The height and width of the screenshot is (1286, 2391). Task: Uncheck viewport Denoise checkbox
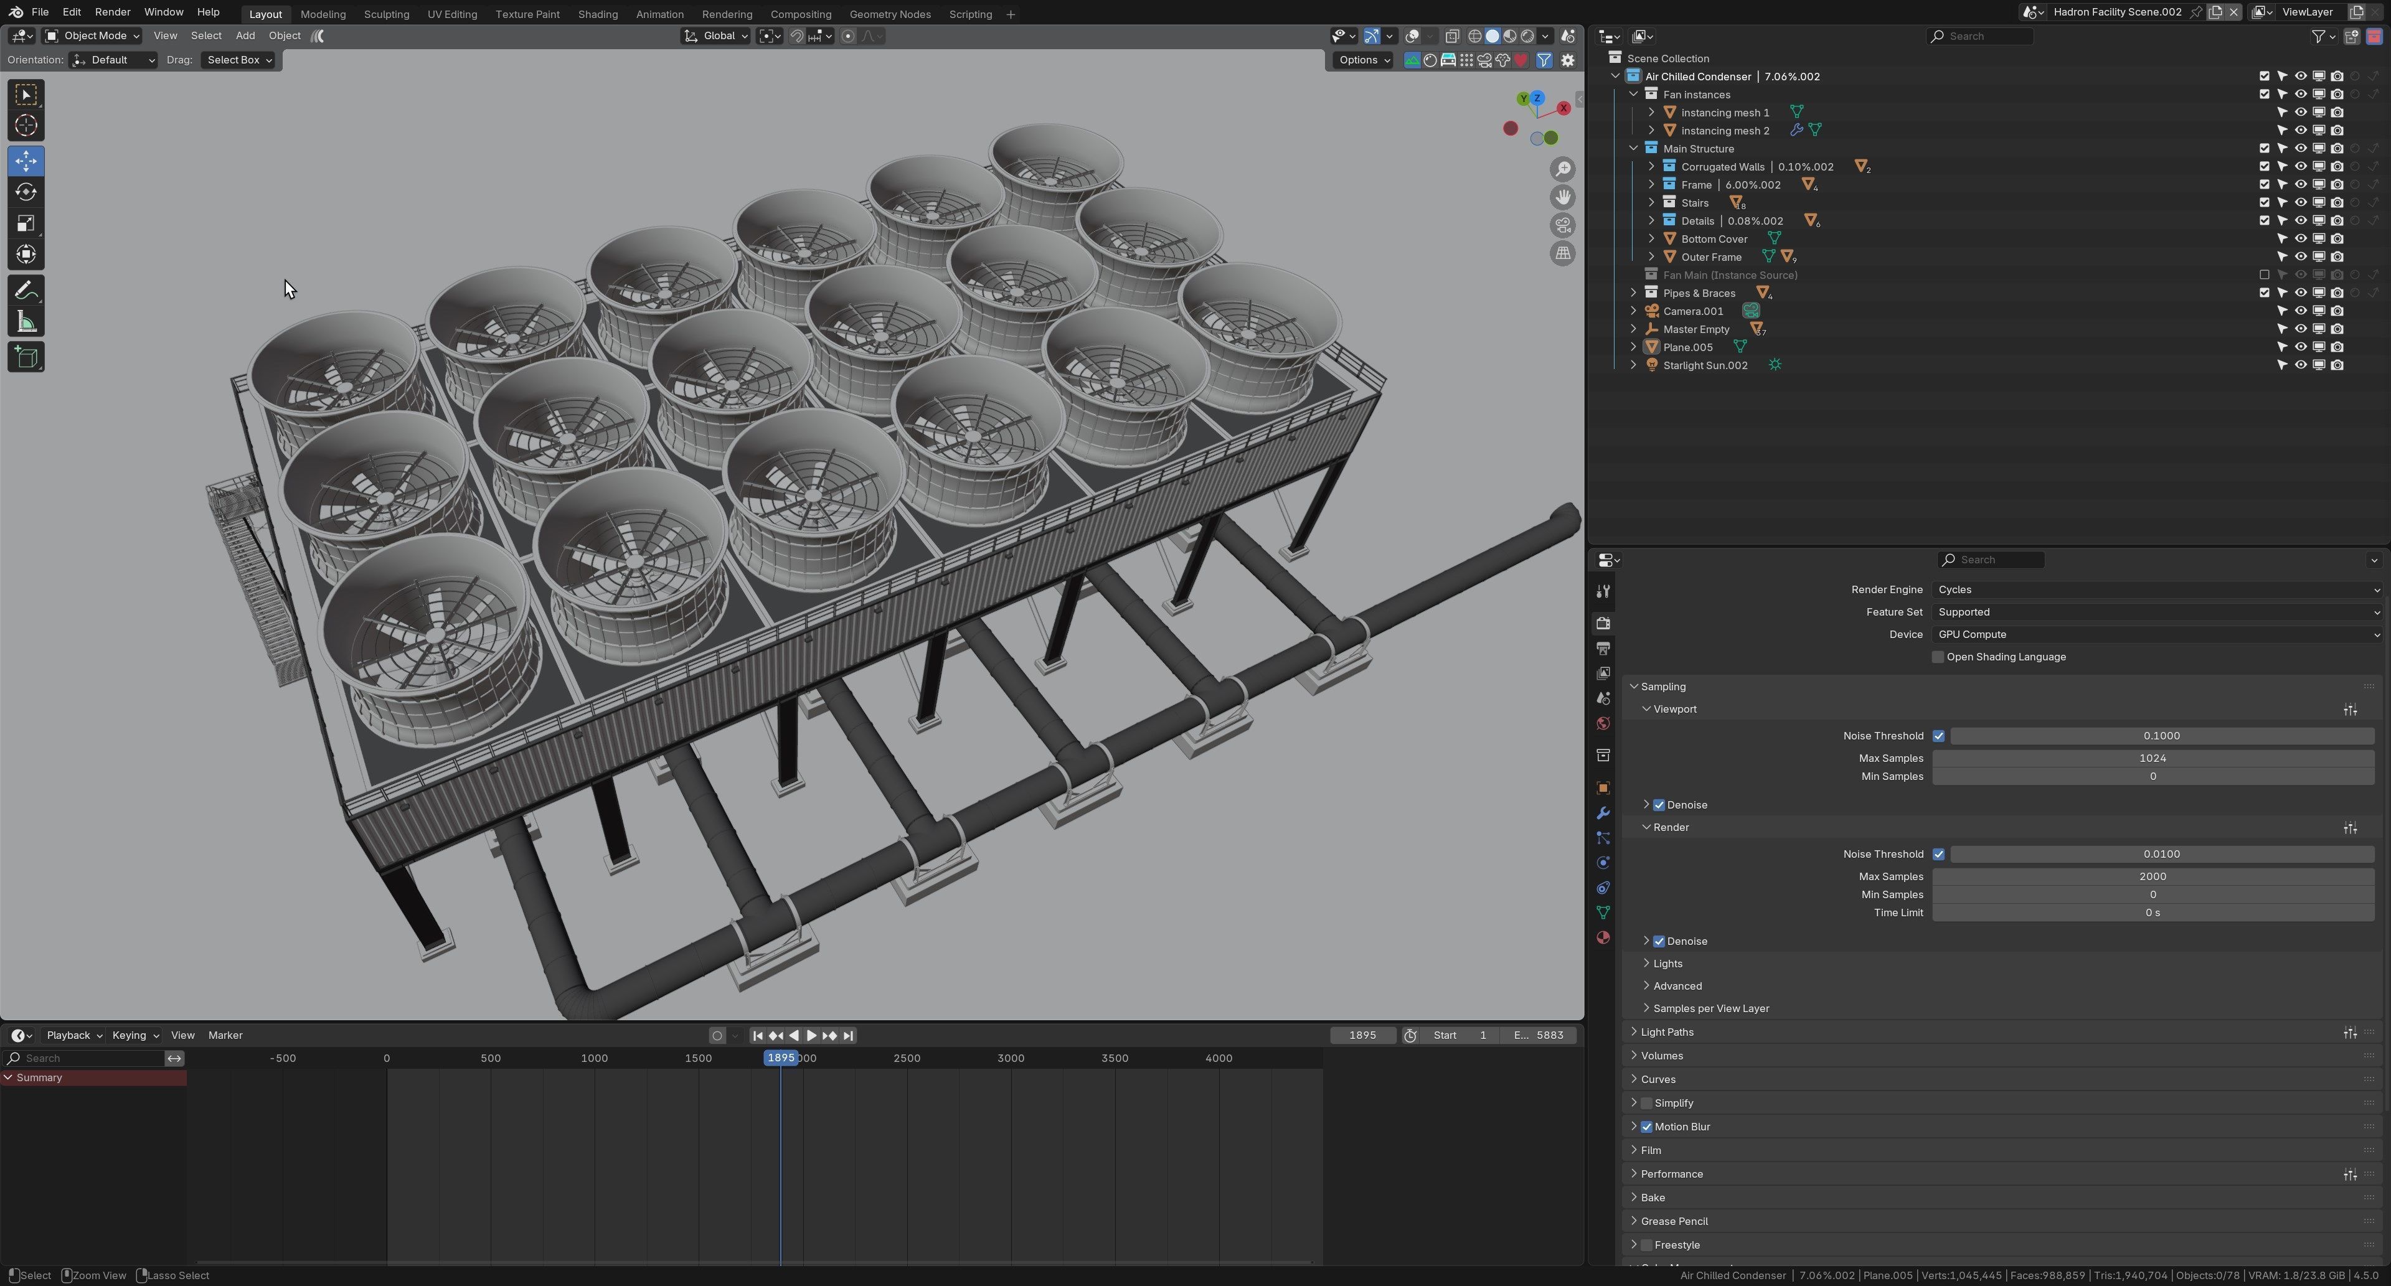point(1659,805)
